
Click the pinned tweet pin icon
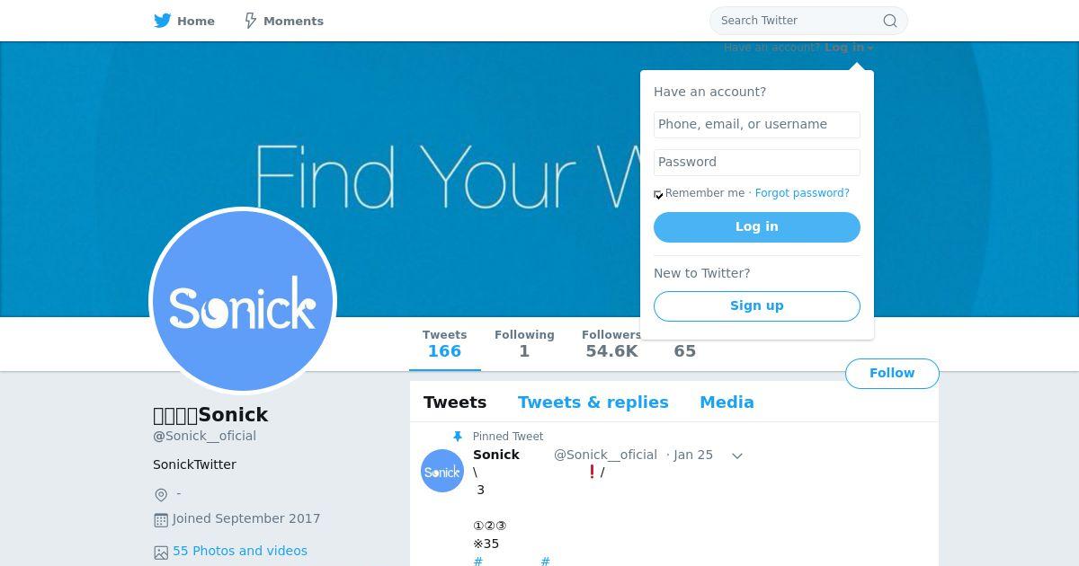458,437
